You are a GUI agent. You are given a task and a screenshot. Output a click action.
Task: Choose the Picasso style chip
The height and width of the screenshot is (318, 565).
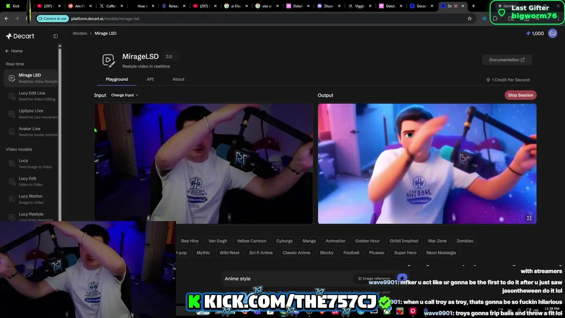point(377,253)
